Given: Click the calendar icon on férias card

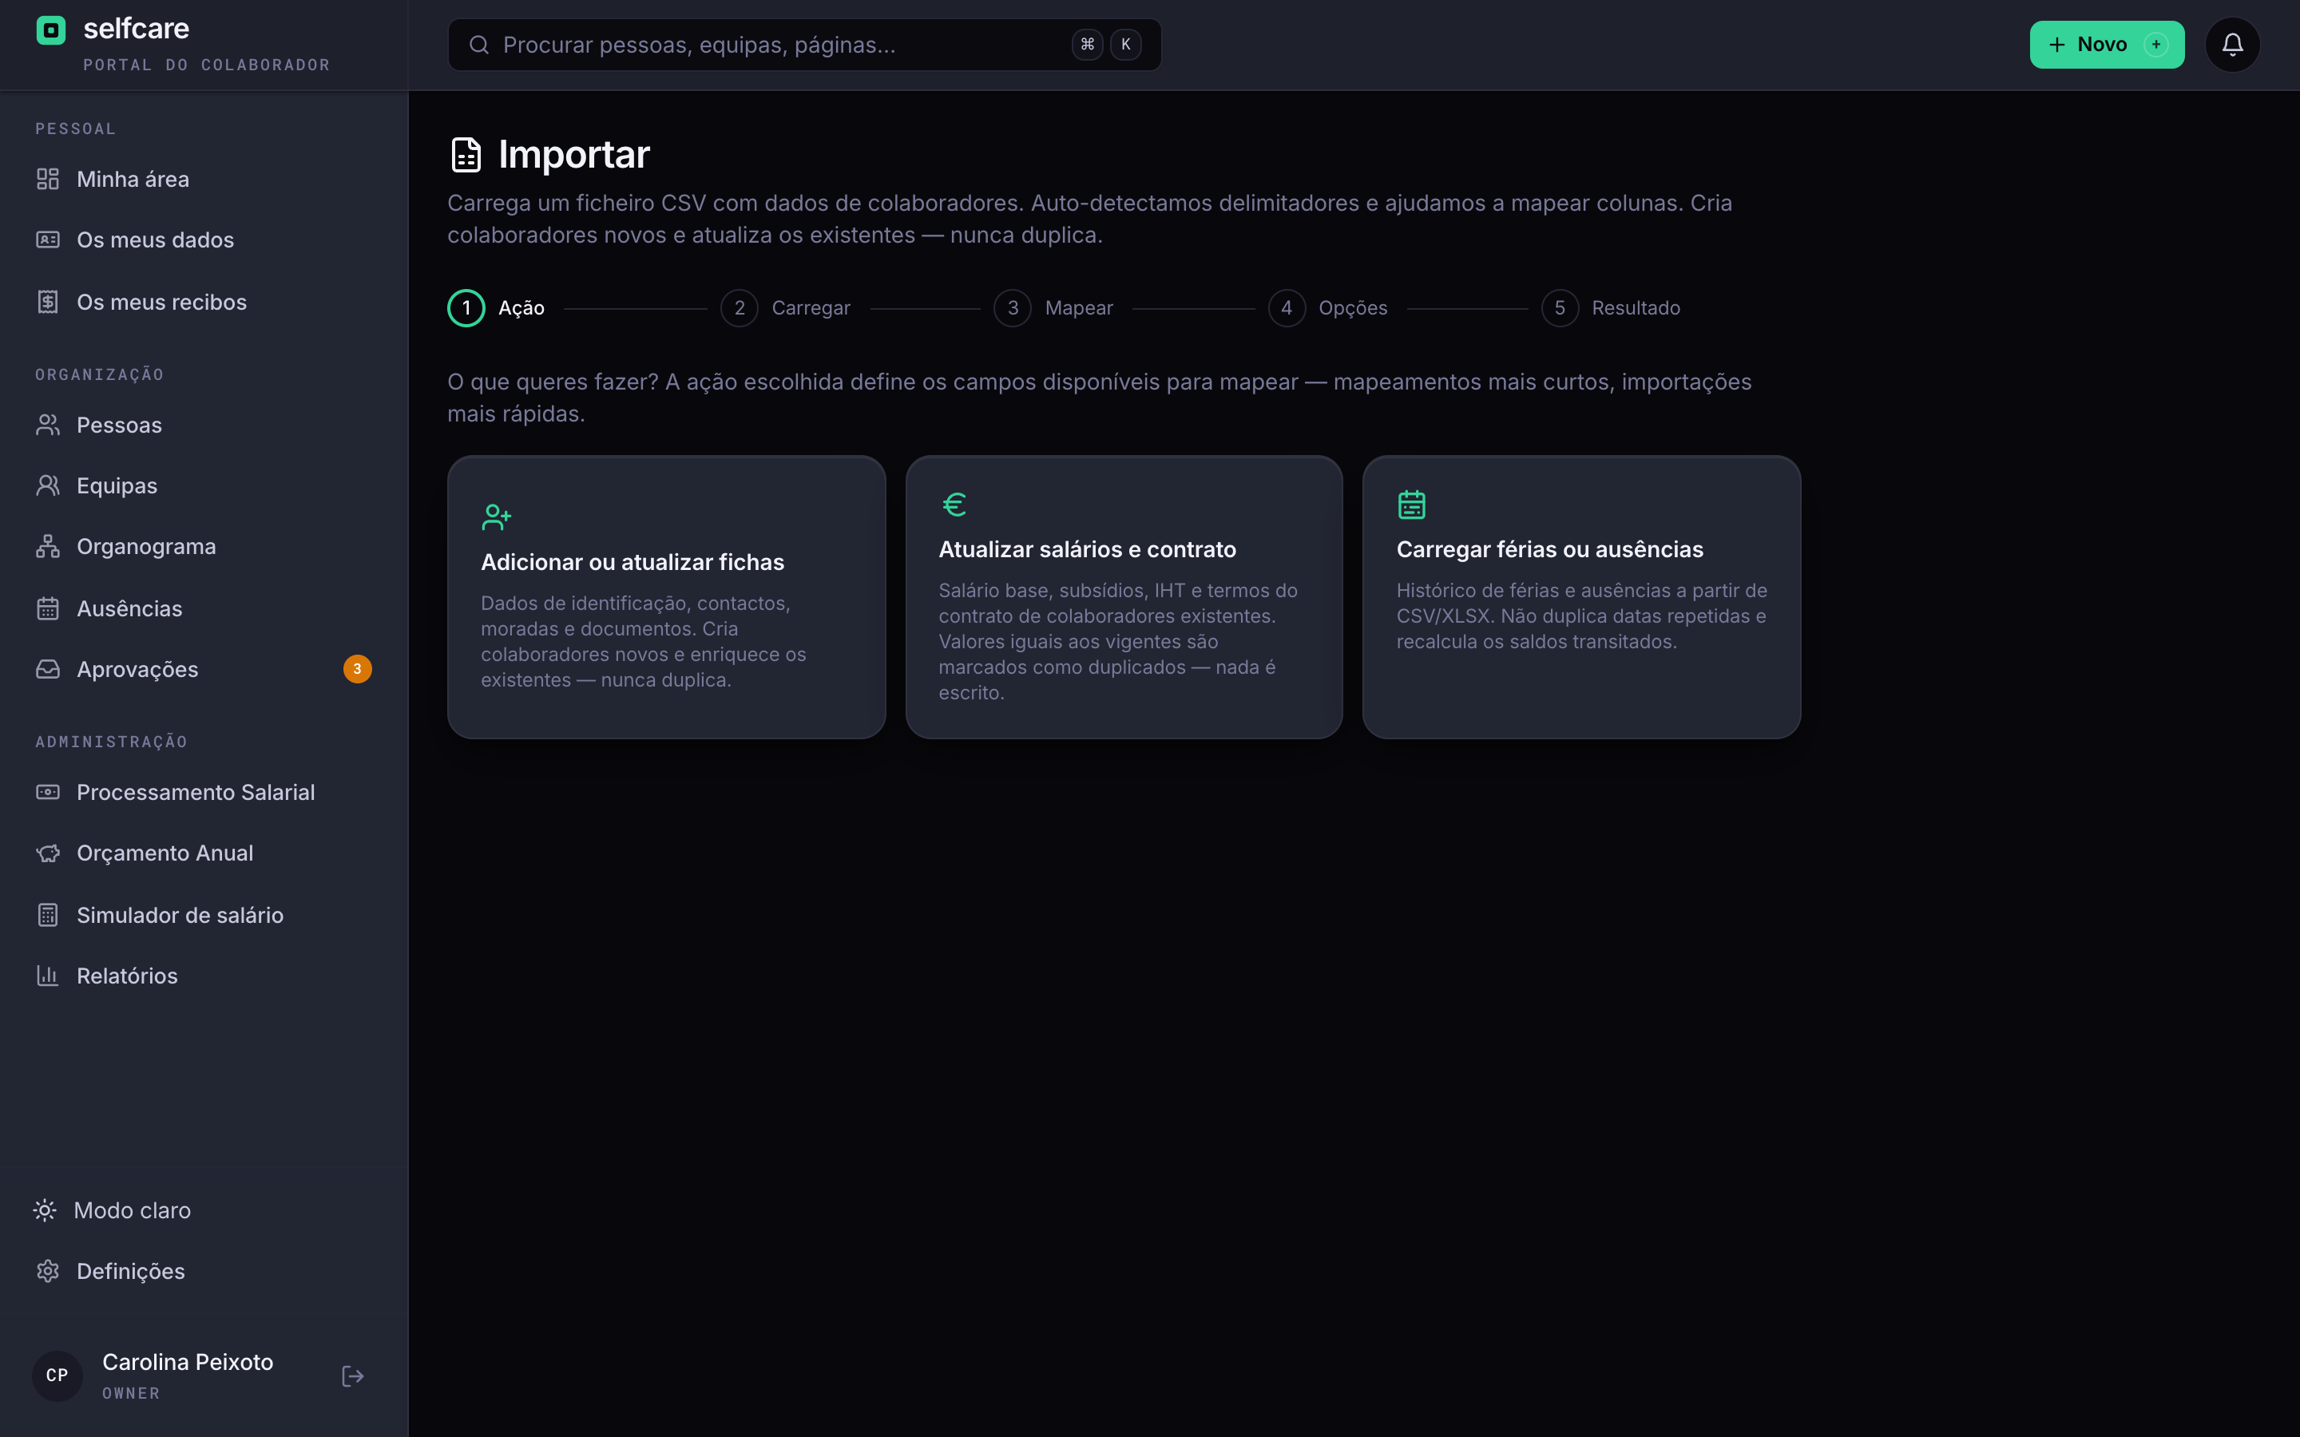Looking at the screenshot, I should [x=1411, y=505].
